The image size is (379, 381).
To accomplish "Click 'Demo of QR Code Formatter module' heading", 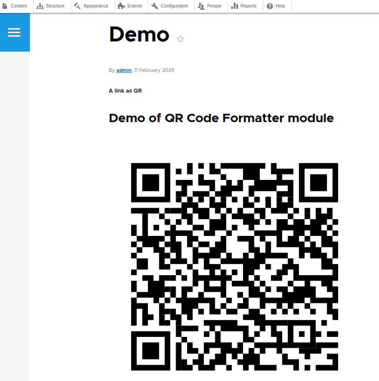I will pyautogui.click(x=221, y=118).
